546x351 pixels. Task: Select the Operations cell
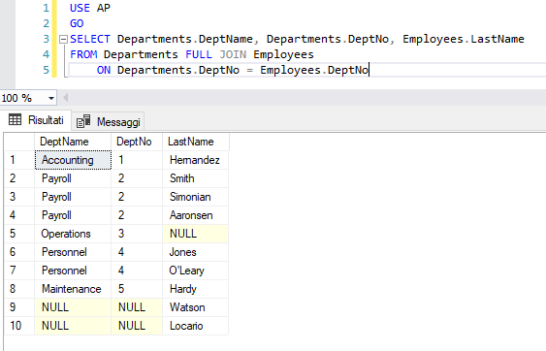[x=73, y=234]
